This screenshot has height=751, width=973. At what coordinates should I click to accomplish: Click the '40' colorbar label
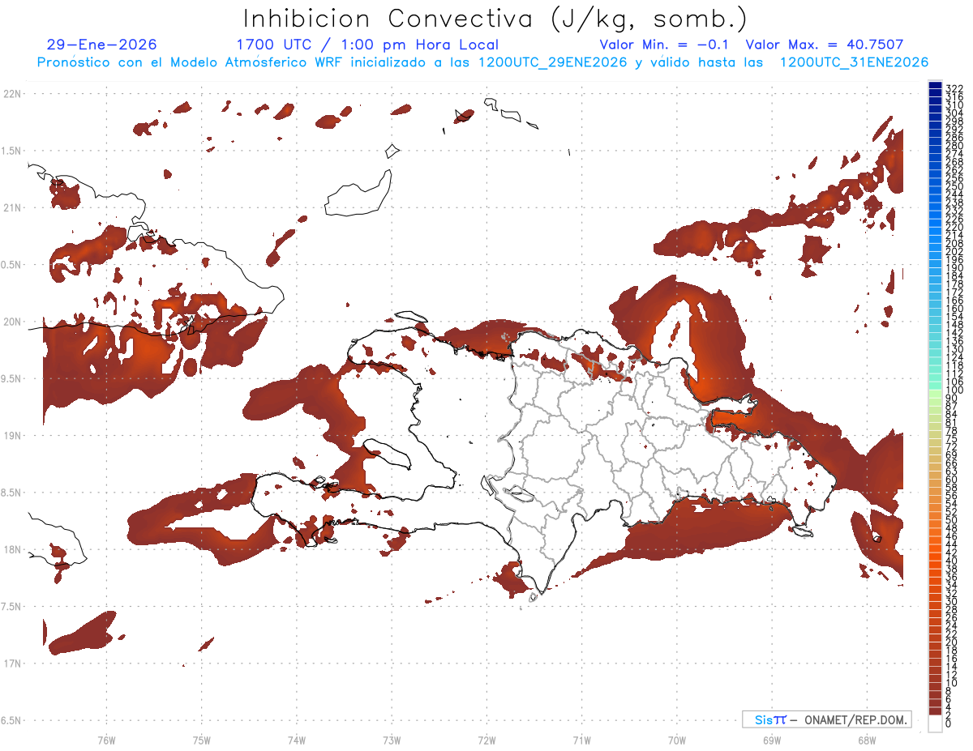tap(951, 561)
